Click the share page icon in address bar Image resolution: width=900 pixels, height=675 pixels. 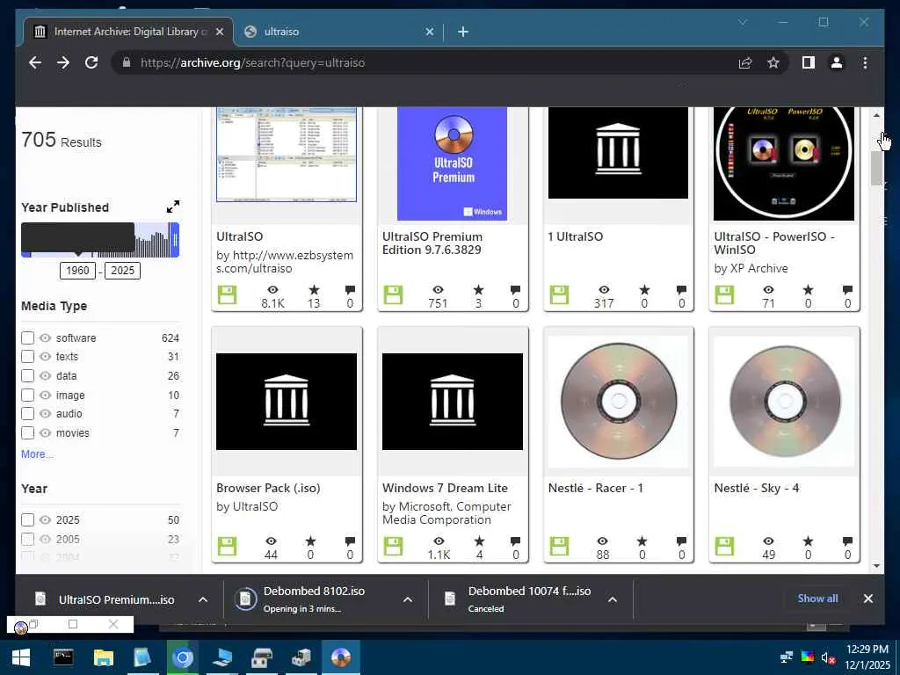(745, 62)
